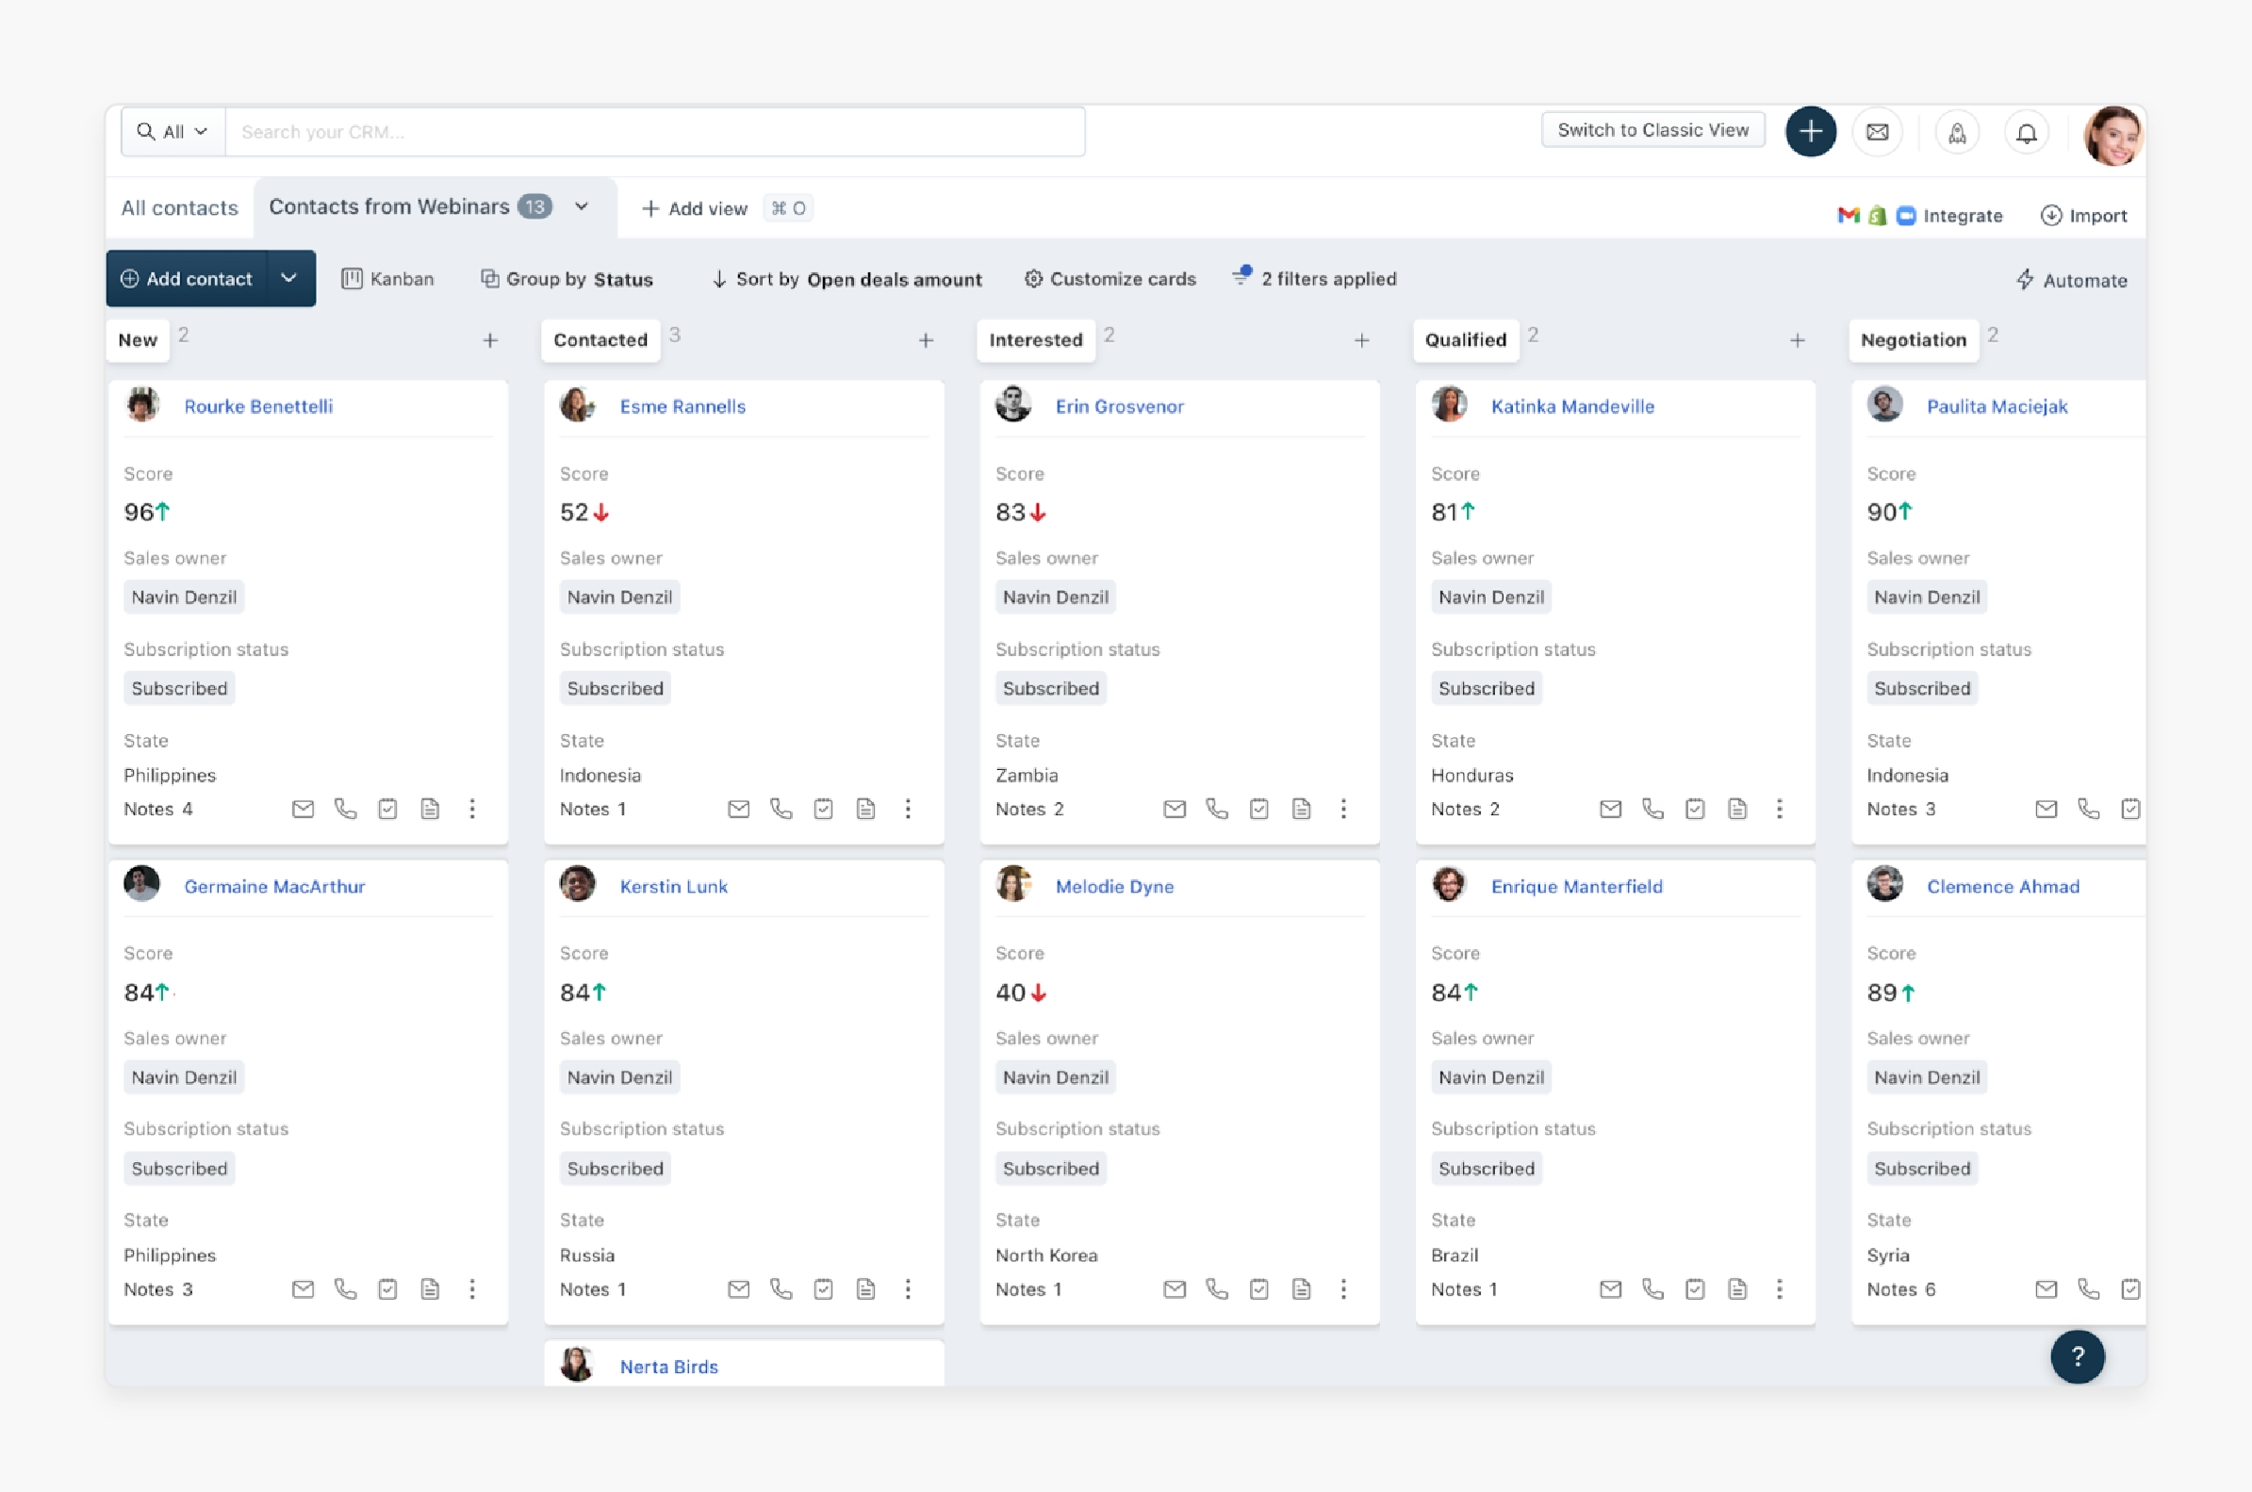Add note on Enrique Manterfield card

[x=1737, y=1289]
